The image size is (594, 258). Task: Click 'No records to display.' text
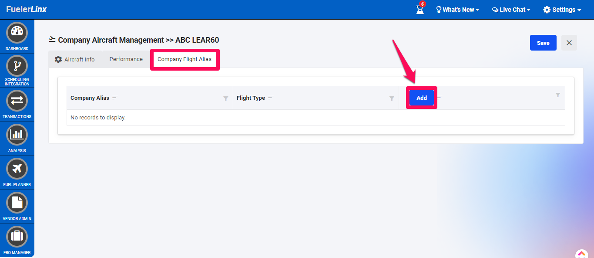click(98, 118)
